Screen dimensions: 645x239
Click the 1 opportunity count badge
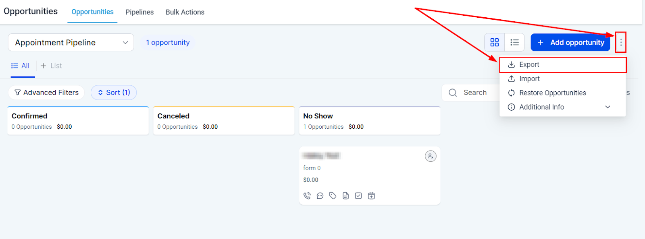click(168, 42)
